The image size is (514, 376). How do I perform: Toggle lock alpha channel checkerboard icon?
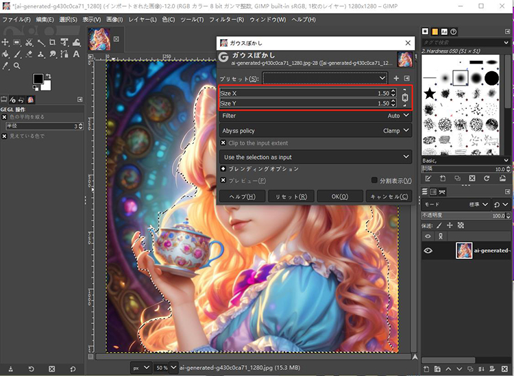(461, 225)
